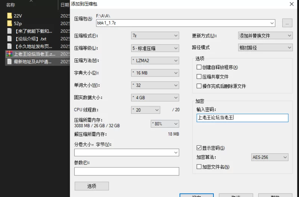The width and height of the screenshot is (299, 197).
Task: Click the browse ... button
Action: 287,23
